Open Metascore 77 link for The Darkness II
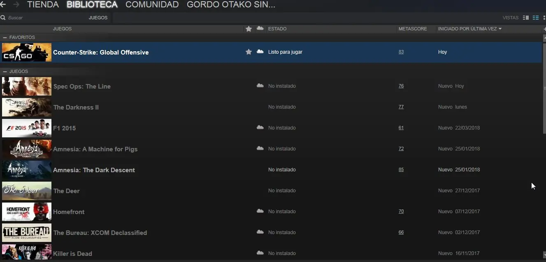Viewport: 546px width, 262px height. 401,107
